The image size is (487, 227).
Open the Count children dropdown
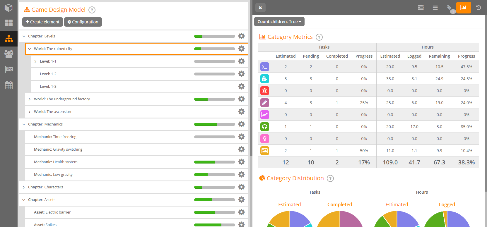pyautogui.click(x=279, y=22)
